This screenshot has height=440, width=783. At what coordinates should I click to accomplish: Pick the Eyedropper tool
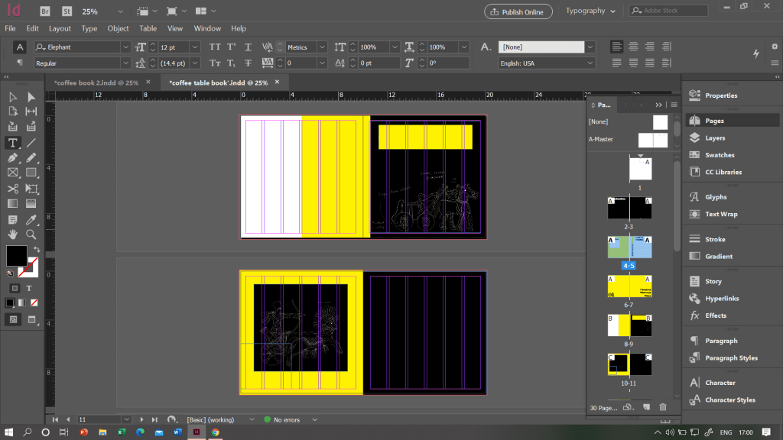(31, 219)
